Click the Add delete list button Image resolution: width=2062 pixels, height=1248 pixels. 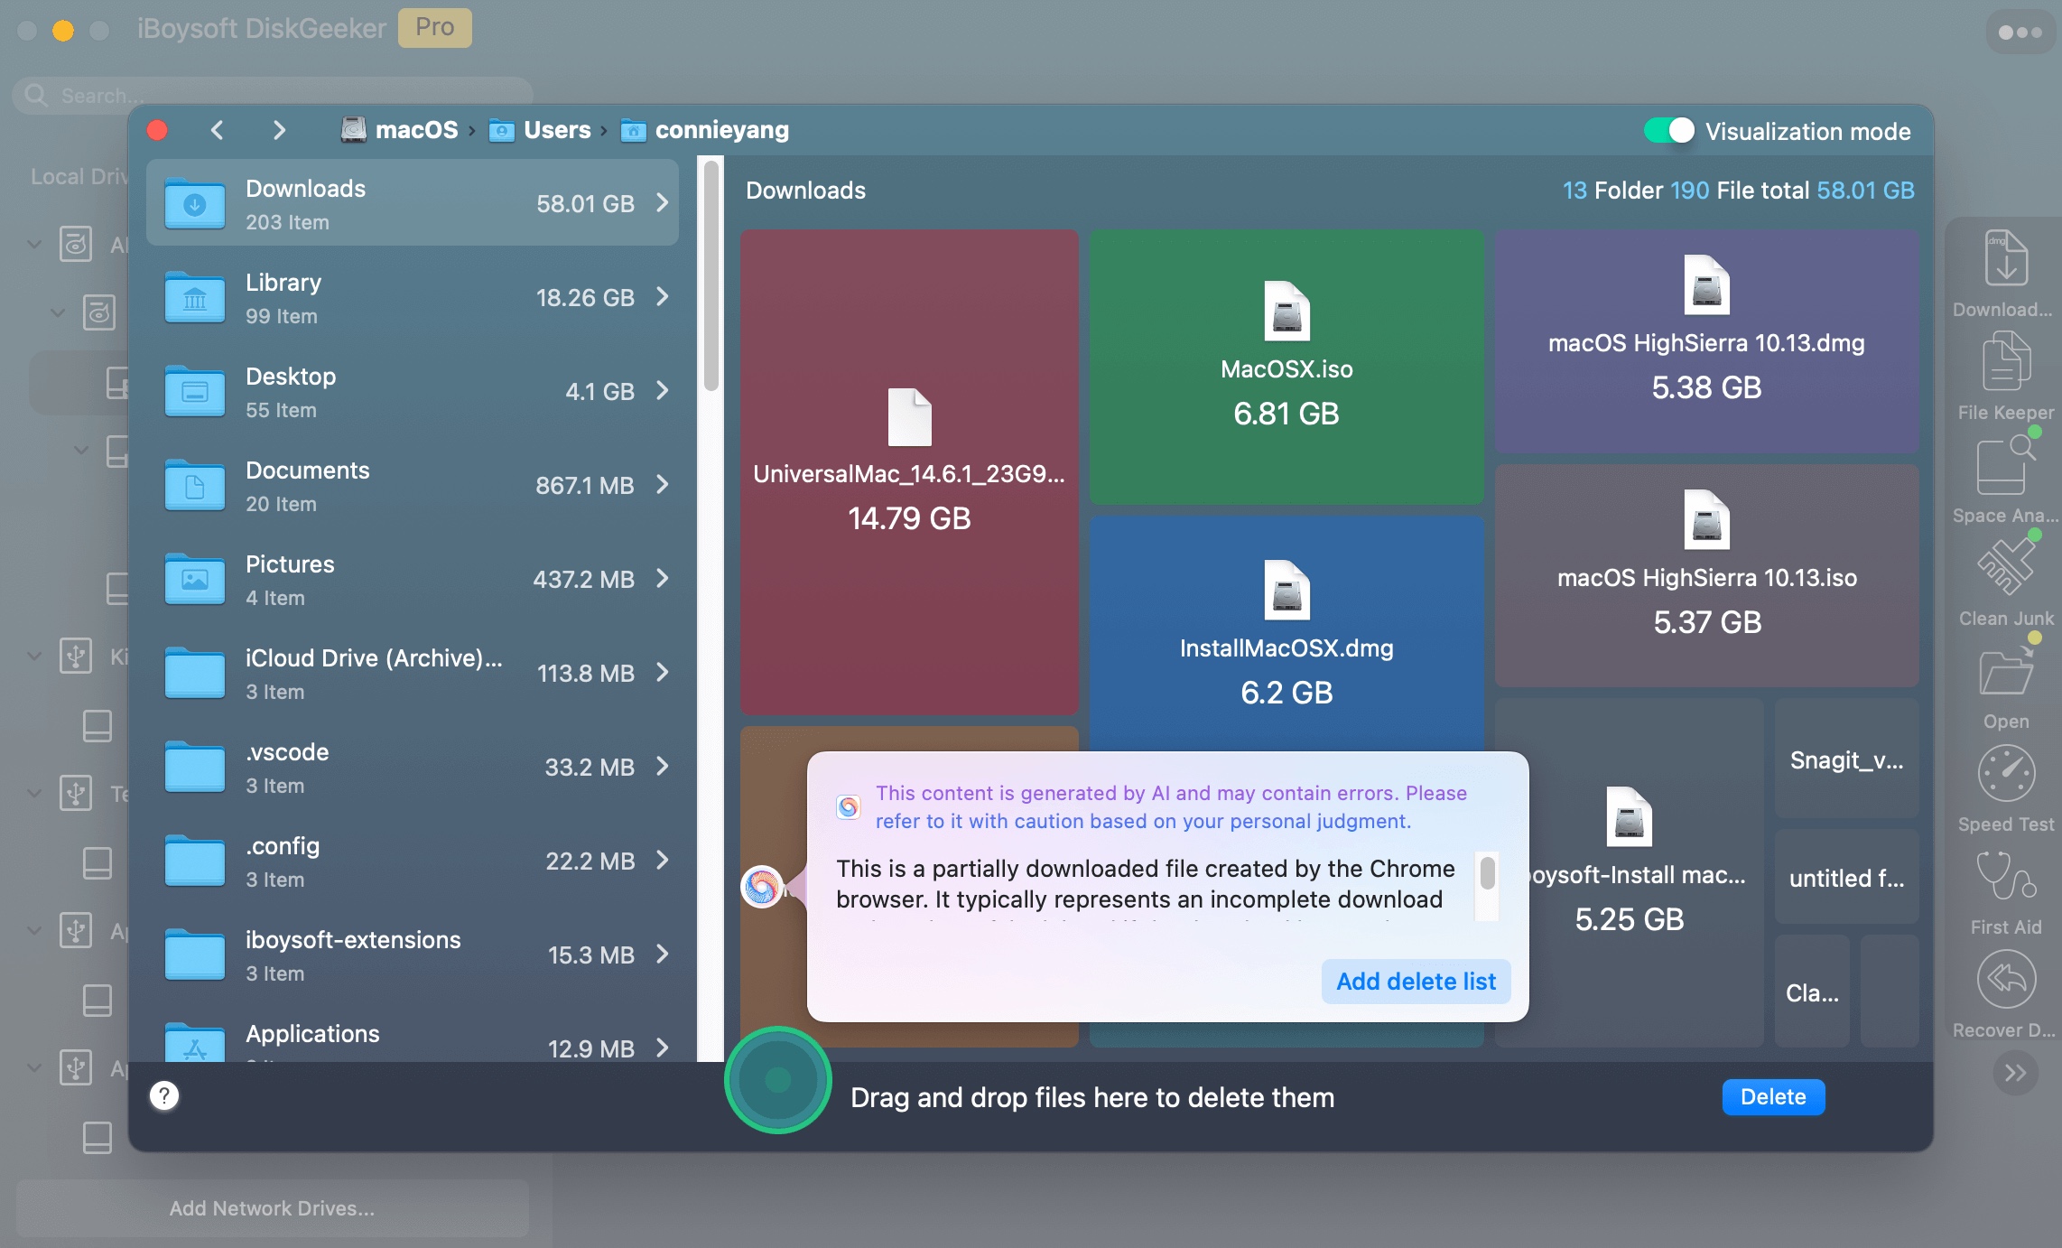(x=1416, y=981)
